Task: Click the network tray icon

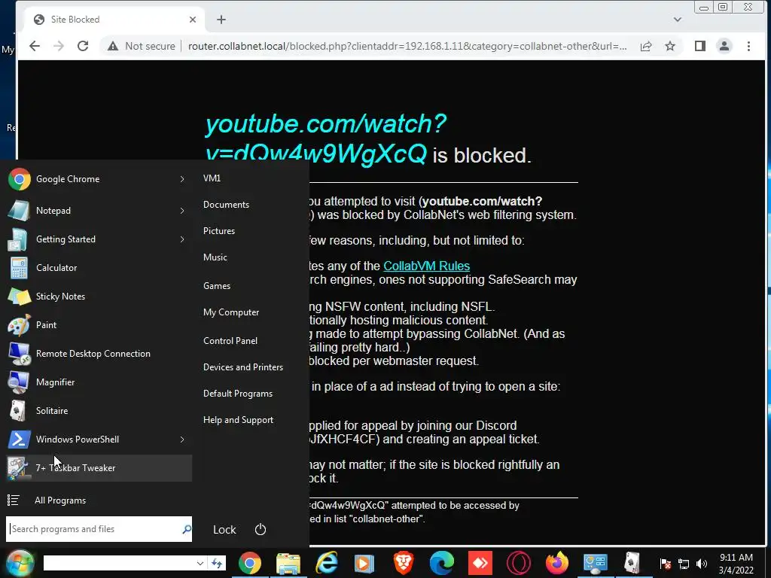Action: tap(684, 563)
